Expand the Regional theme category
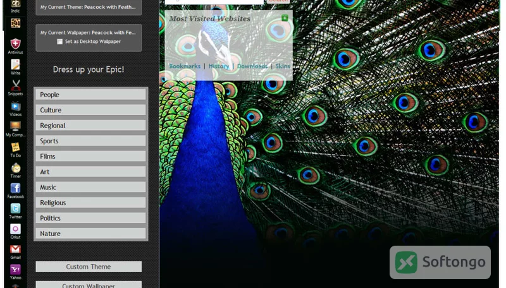Screen dimensions: 506x288 pos(90,126)
